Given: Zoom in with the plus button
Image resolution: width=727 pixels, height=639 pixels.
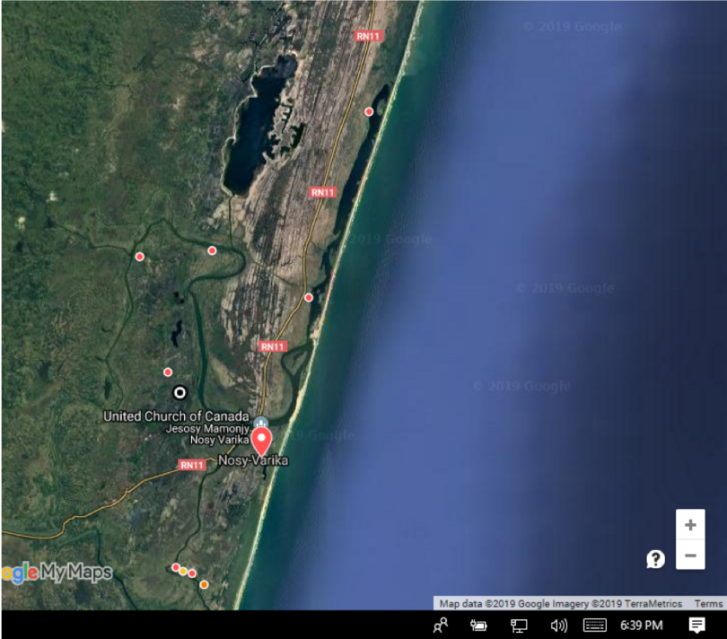Looking at the screenshot, I should (x=690, y=524).
